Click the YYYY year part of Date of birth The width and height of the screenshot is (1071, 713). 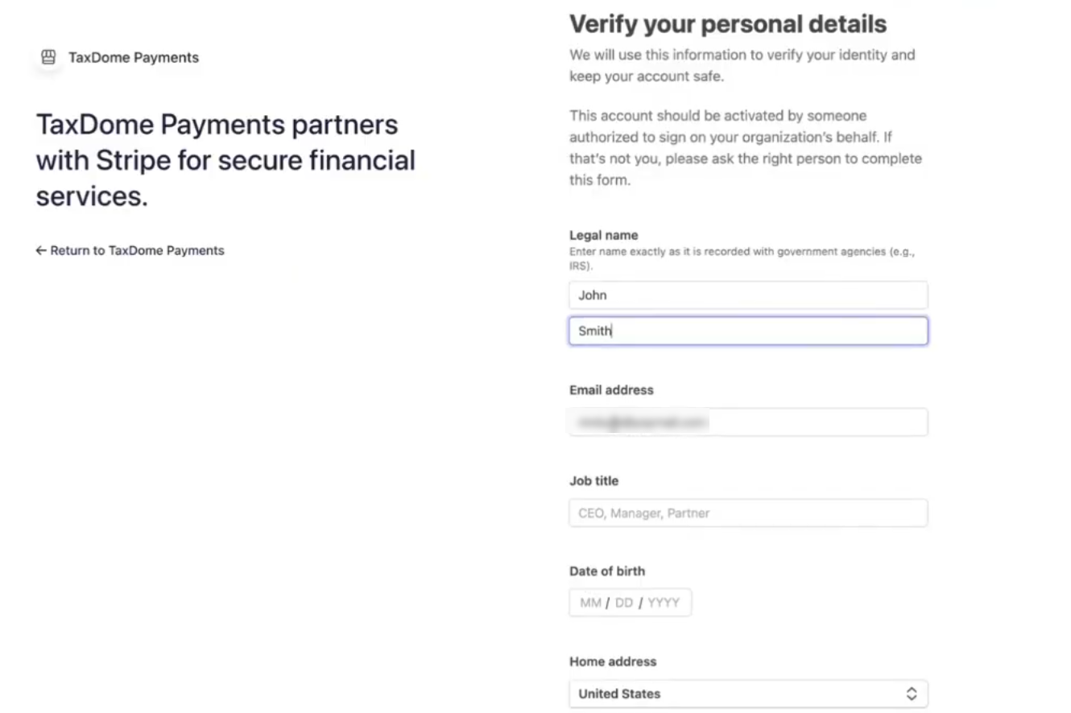coord(664,603)
